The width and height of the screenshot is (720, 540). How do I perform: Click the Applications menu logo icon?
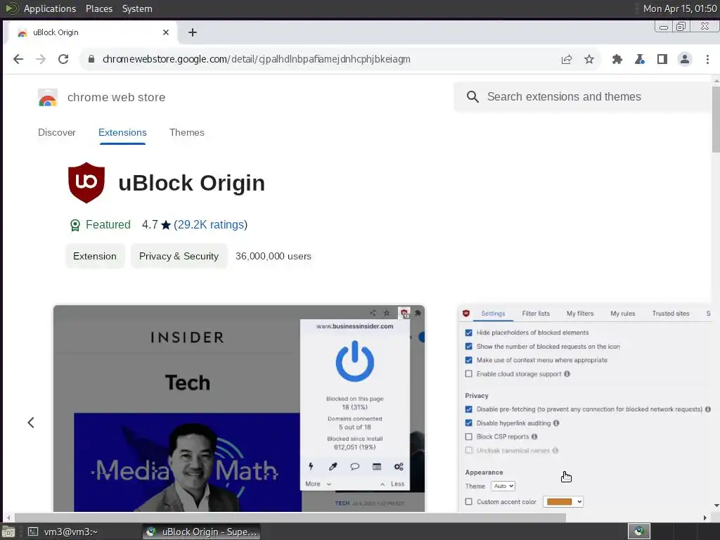[x=11, y=8]
